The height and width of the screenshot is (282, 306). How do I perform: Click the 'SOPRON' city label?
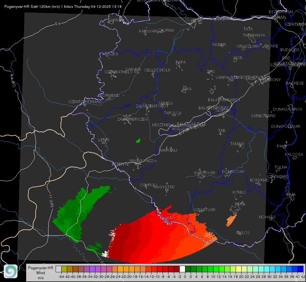coord(115,20)
